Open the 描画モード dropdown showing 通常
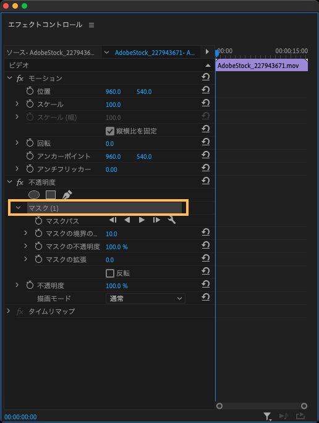This screenshot has width=319, height=423. click(145, 298)
